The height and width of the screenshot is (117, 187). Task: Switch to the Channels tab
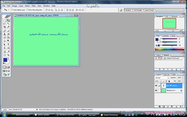pyautogui.click(x=166, y=75)
